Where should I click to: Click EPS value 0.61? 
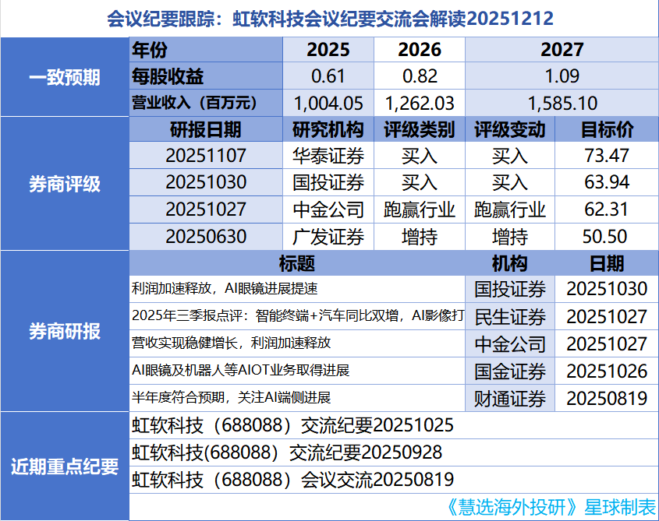pos(328,76)
